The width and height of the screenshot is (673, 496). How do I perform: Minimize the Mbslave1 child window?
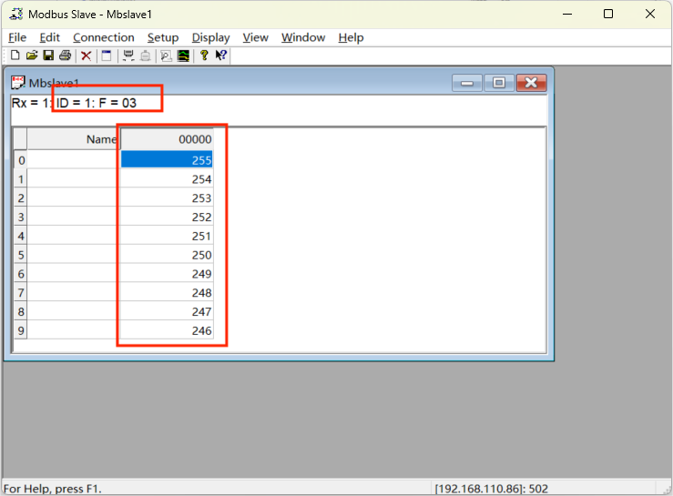click(x=468, y=83)
